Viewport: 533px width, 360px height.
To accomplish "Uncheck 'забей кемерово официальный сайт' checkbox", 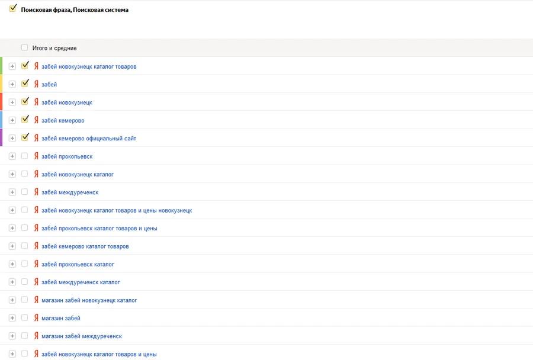I will pyautogui.click(x=25, y=137).
